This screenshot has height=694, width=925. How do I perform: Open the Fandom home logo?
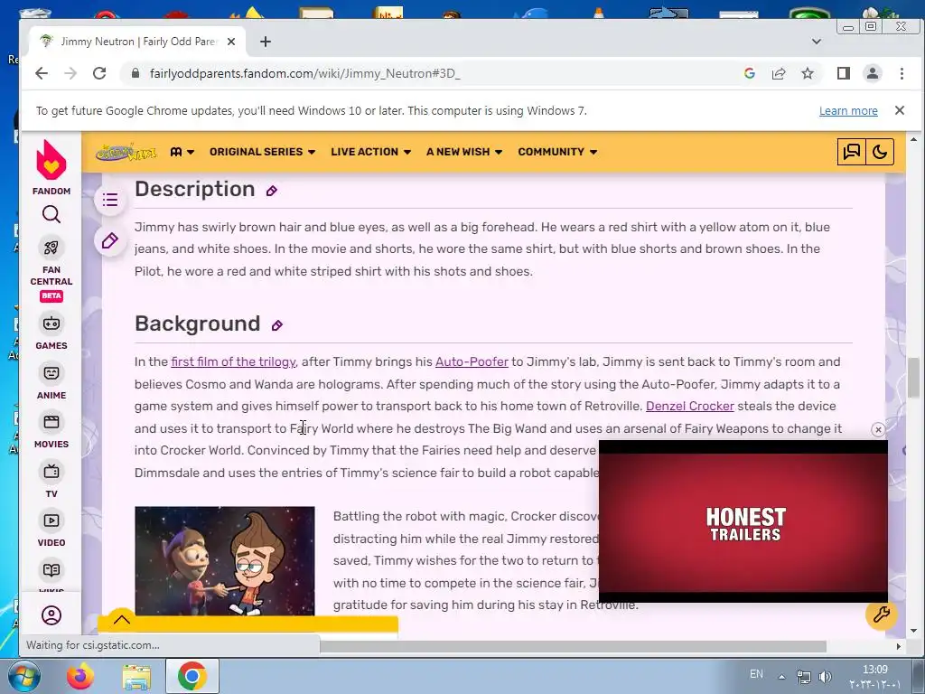click(51, 167)
